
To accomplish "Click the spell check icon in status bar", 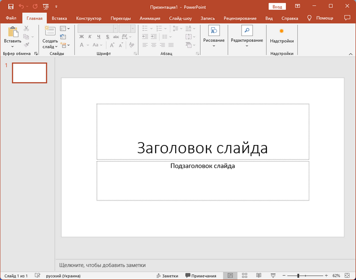I will (x=37, y=276).
